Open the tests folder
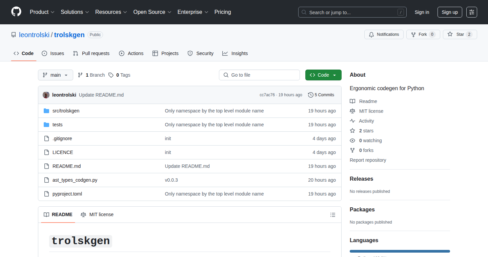This screenshot has width=488, height=257. [x=58, y=125]
